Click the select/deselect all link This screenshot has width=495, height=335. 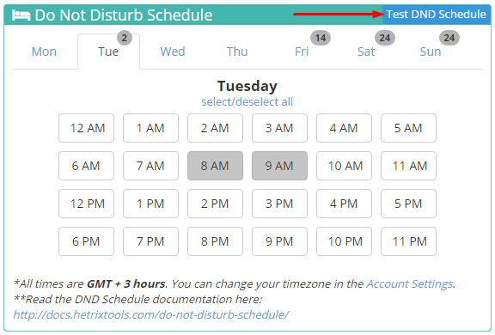click(x=247, y=102)
